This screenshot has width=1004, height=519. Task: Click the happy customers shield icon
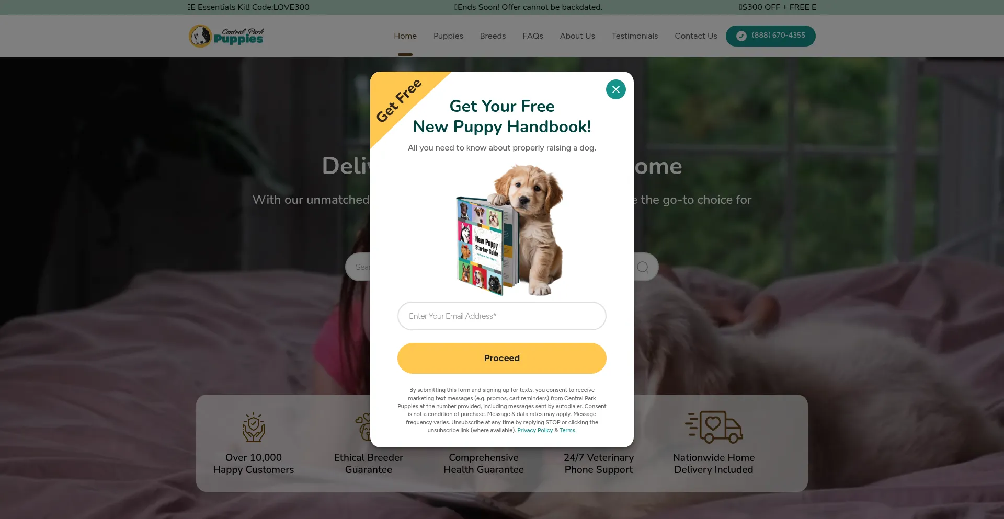254,427
